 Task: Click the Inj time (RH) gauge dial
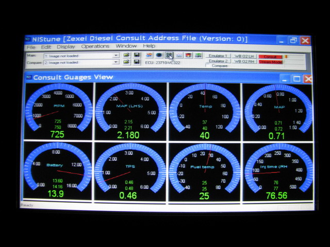pyautogui.click(x=278, y=169)
